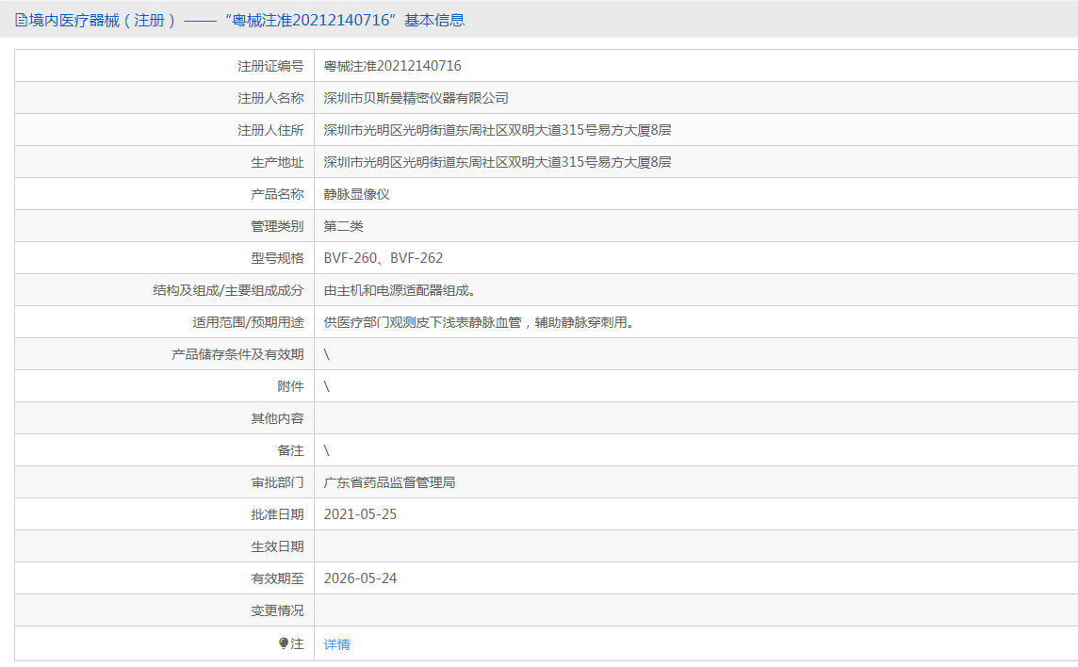Viewport: 1078px width, 667px height.
Task: Click the 批准日期 label
Action: 277,514
